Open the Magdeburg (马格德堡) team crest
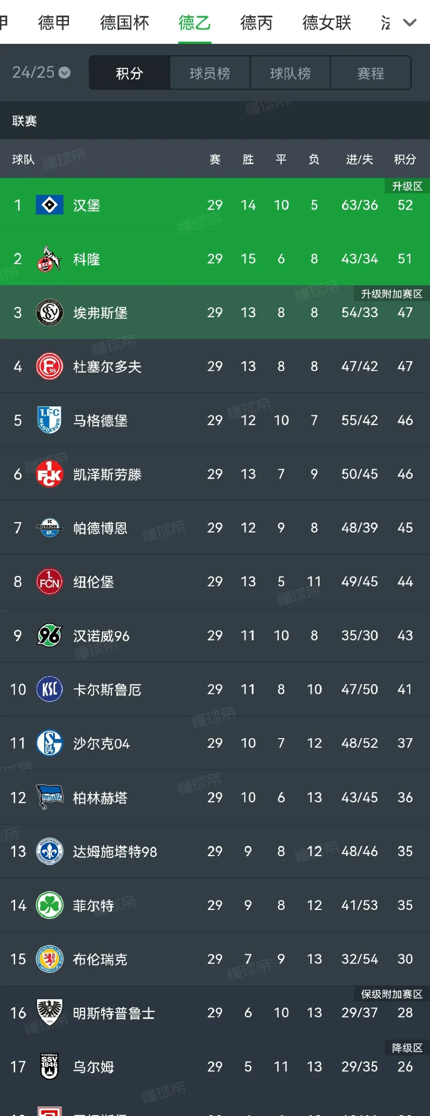The image size is (430, 1116). 49,420
